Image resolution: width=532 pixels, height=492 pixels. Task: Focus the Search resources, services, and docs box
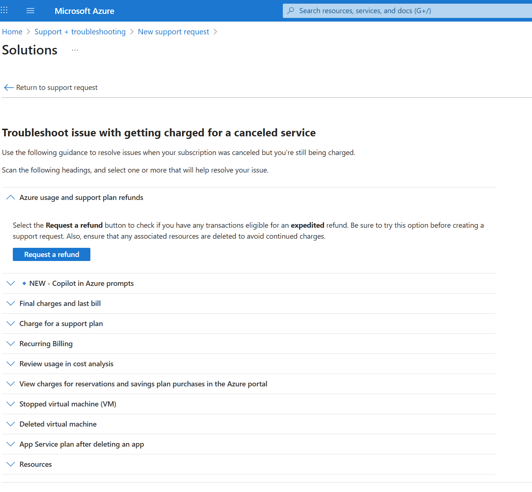(407, 11)
